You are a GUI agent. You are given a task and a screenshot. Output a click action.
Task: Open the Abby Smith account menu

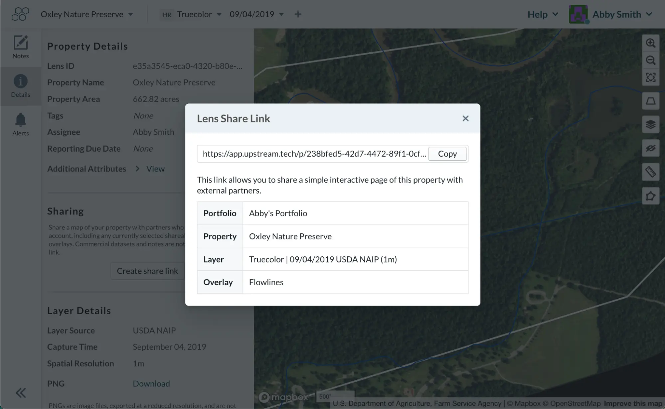tap(622, 14)
